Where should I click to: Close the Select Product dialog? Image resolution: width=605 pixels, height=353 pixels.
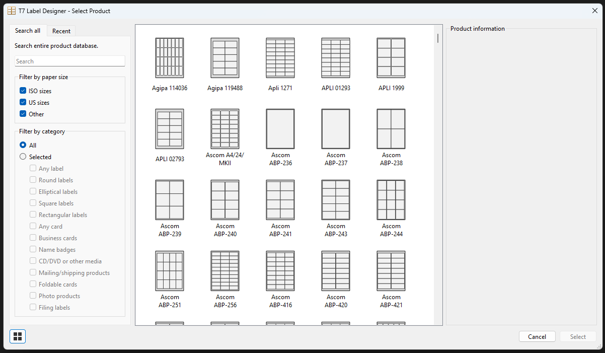point(594,11)
